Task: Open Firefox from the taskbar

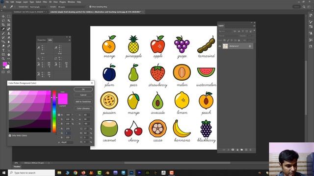Action: coord(83,173)
